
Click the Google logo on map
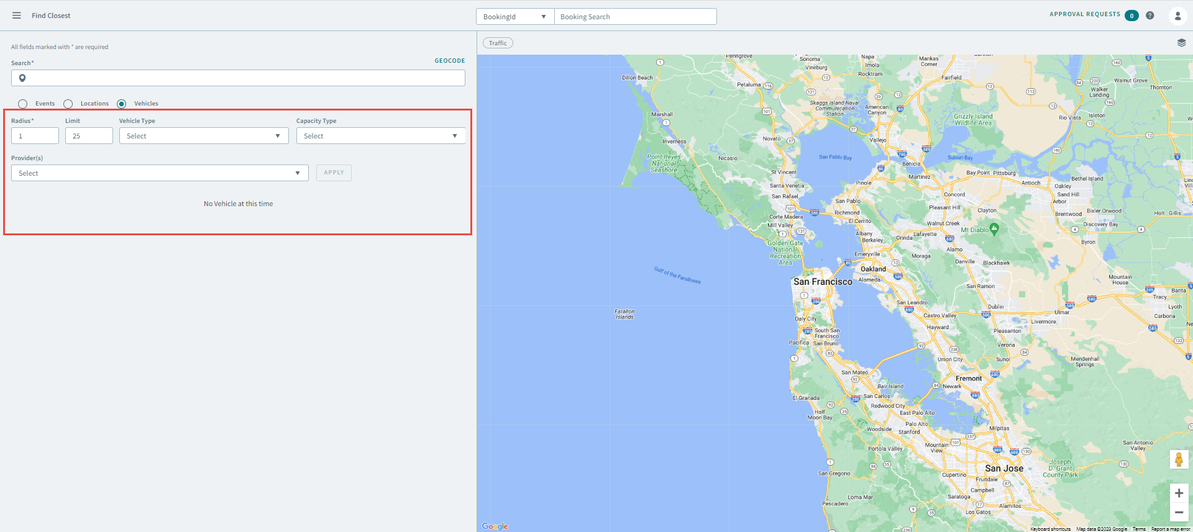(495, 526)
